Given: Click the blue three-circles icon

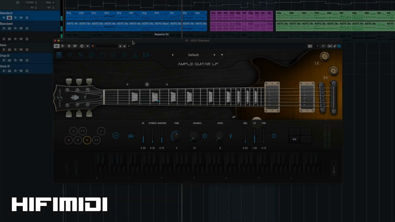Looking at the screenshot, I should [131, 136].
